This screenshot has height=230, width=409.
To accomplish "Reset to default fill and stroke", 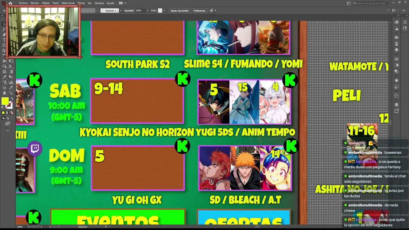I will pos(3,108).
